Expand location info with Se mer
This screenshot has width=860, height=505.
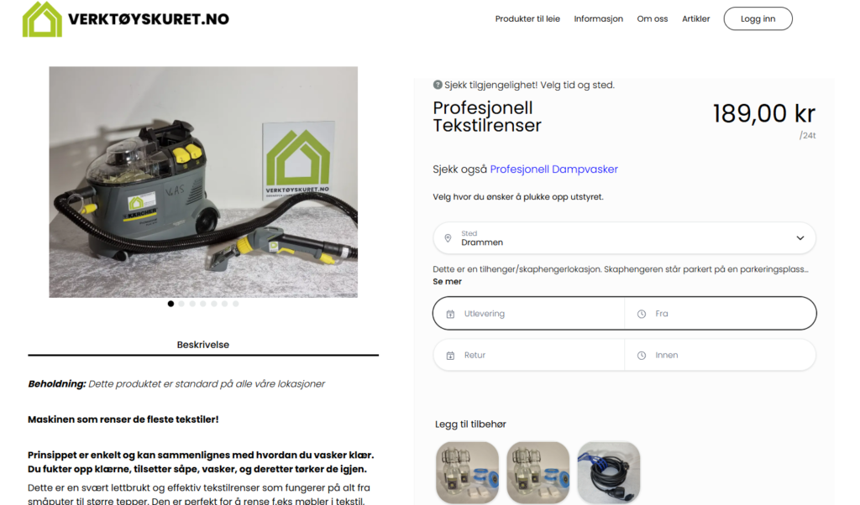click(x=447, y=282)
